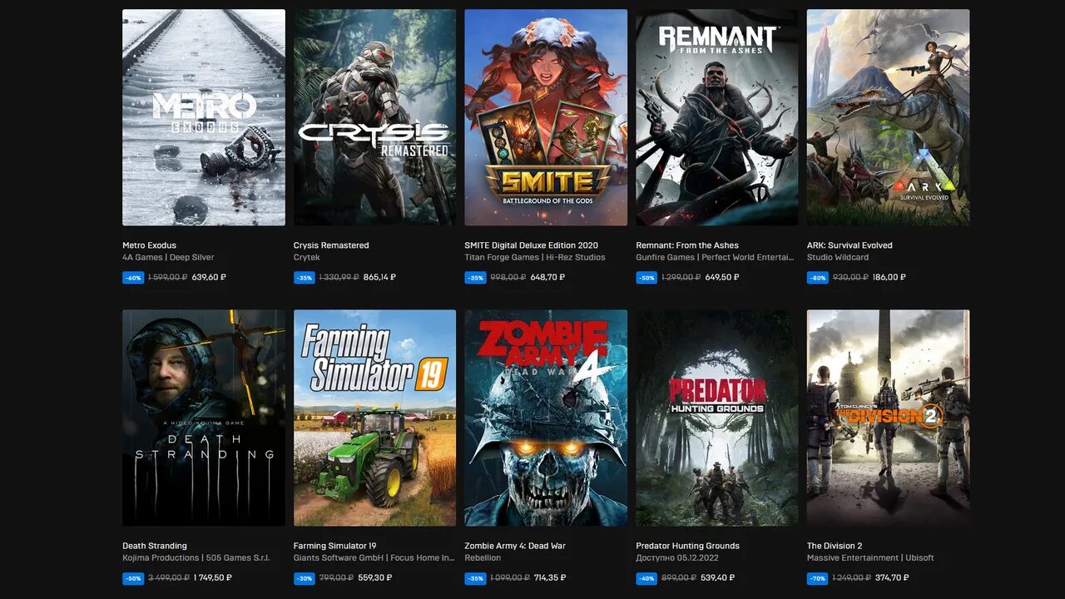Click the -50% badge for Remnant

(646, 277)
